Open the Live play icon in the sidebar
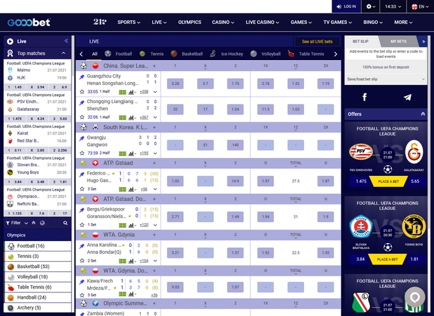Viewport: 434px width, 316px height. pos(10,41)
